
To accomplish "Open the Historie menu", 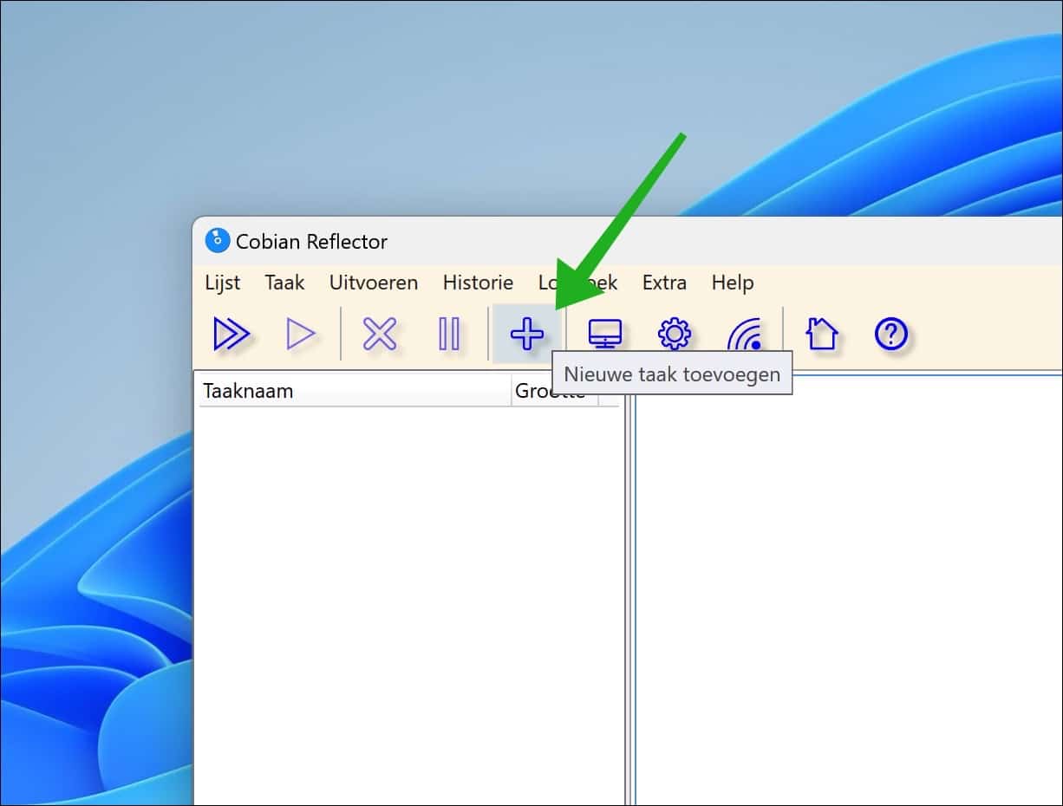I will click(x=478, y=283).
